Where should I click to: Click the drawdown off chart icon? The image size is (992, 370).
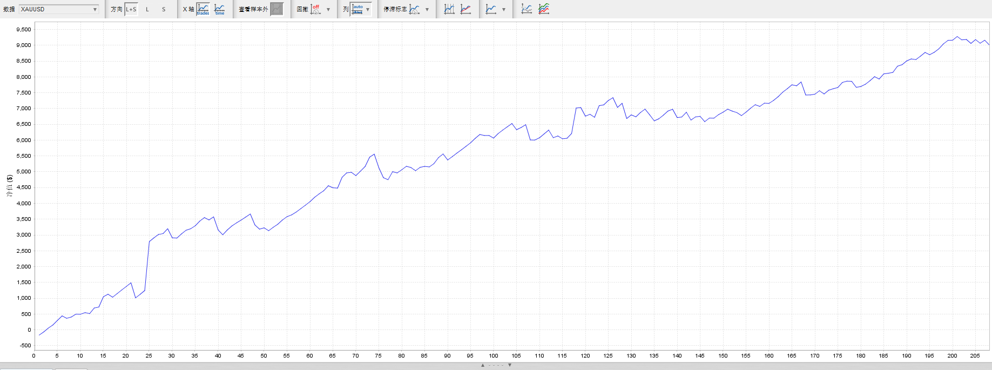(316, 9)
